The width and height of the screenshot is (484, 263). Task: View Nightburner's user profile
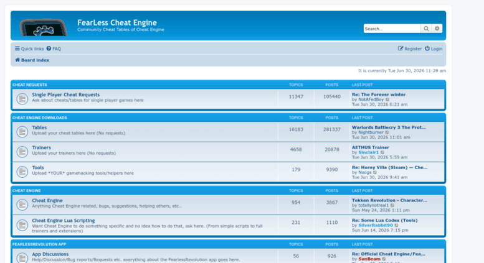point(371,132)
